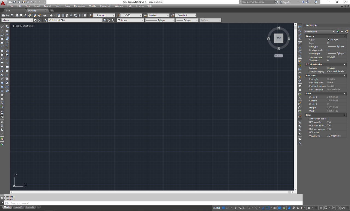
Task: Click the Help question mark toolbar icon
Action: (x=85, y=15)
